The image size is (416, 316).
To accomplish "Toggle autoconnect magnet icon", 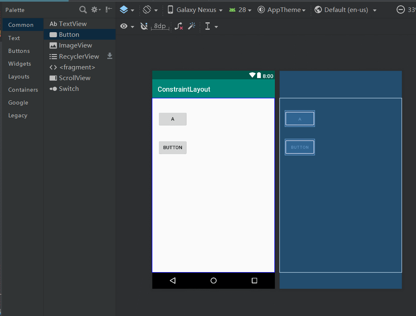I will 144,26.
